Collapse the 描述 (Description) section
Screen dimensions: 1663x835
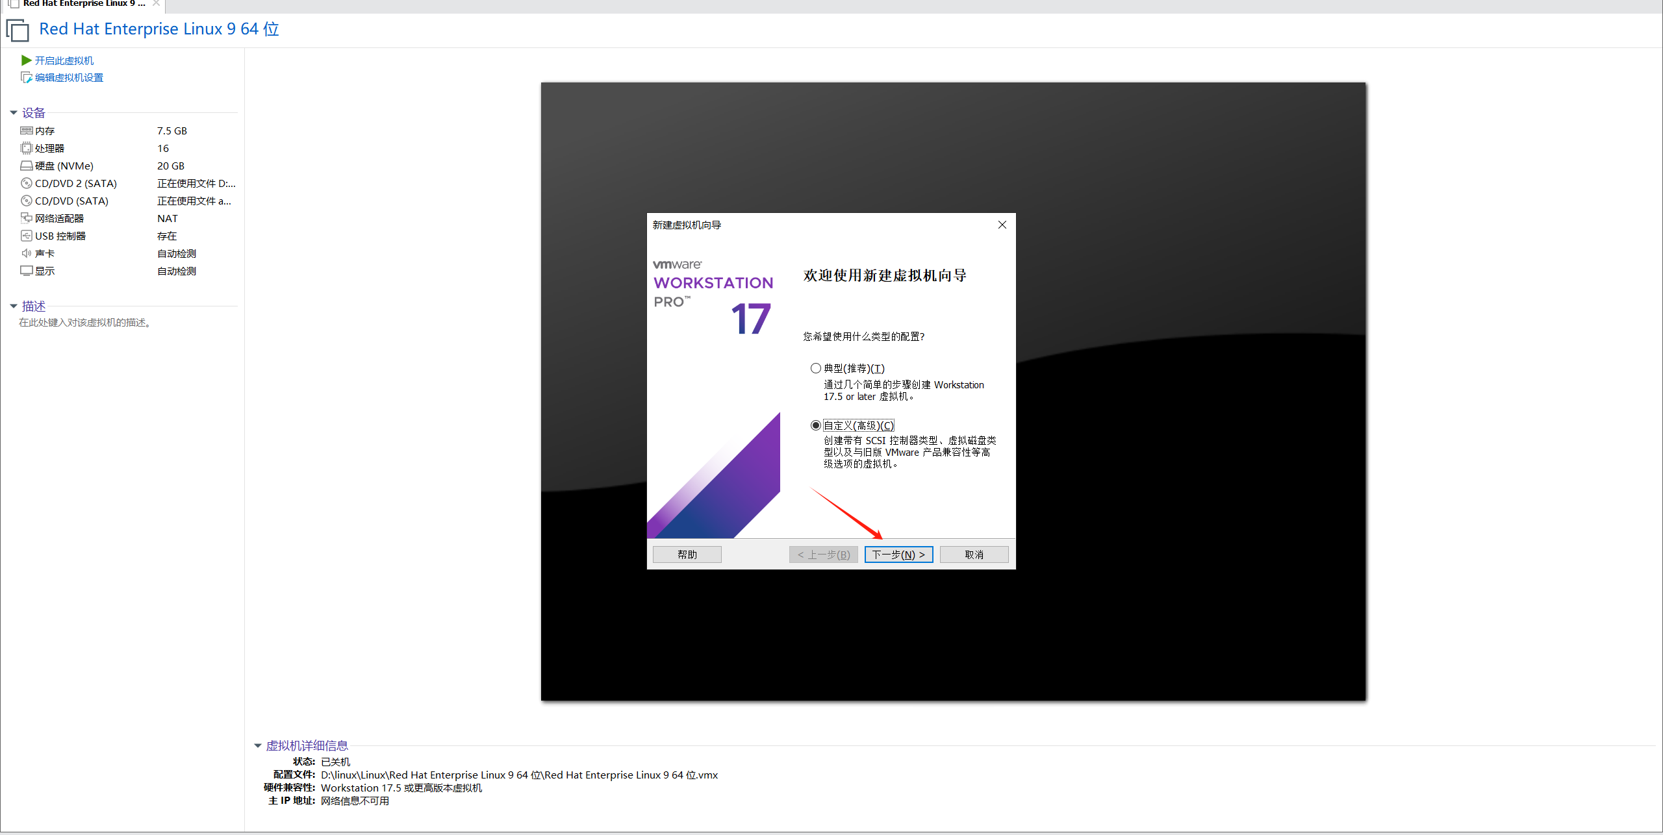[13, 306]
